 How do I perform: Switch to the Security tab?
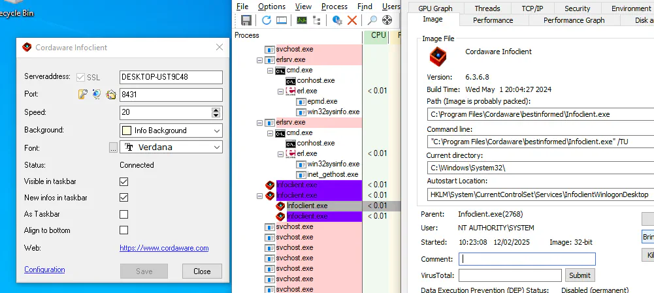pos(578,8)
